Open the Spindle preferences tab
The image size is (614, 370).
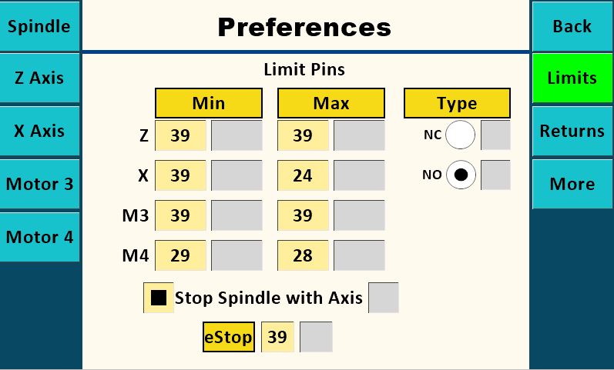point(39,26)
